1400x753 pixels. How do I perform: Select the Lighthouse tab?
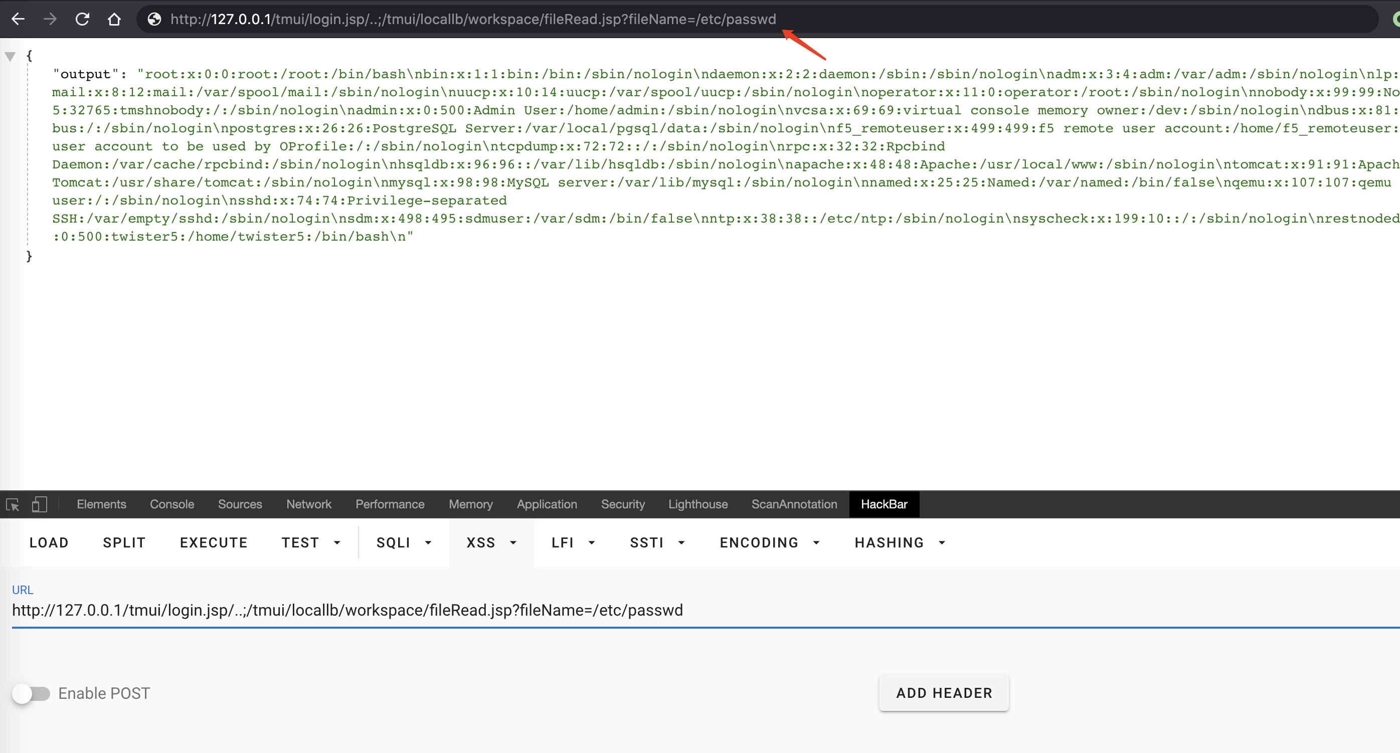pyautogui.click(x=698, y=504)
